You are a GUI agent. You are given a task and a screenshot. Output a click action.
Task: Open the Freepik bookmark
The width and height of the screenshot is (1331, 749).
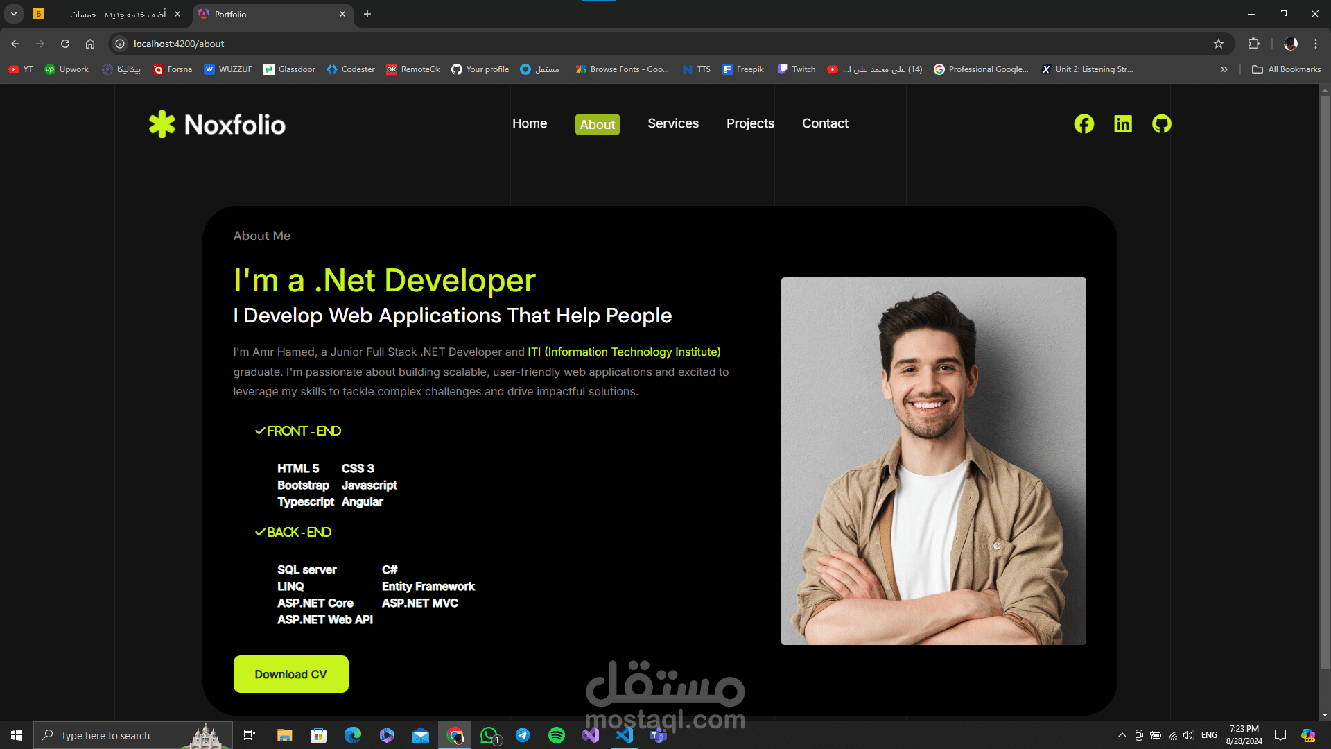pyautogui.click(x=743, y=69)
